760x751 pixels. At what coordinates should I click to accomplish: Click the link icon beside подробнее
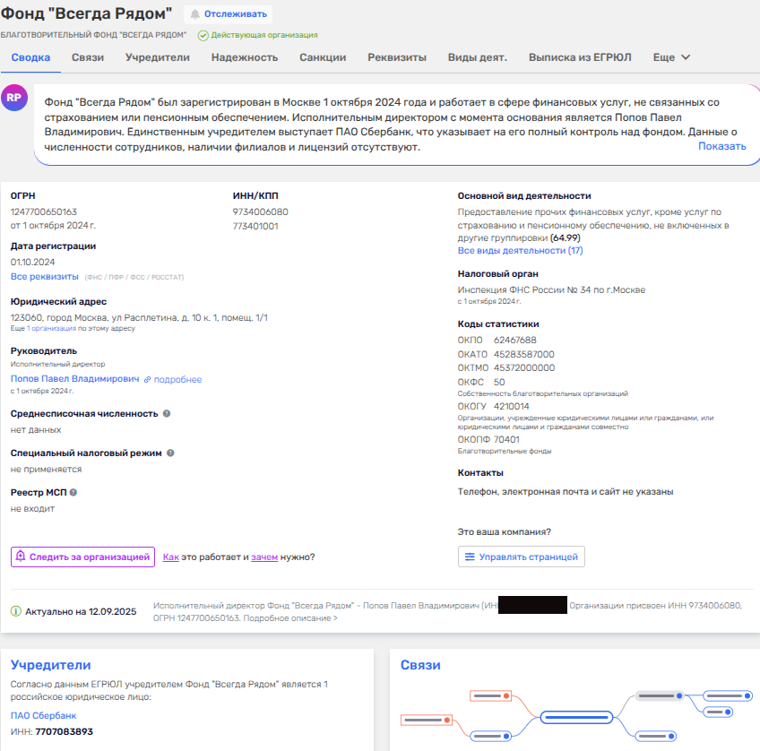148,380
